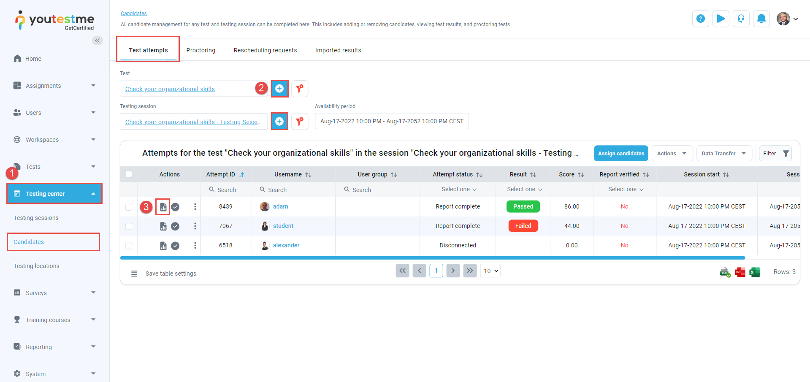Open report icon for attempt 7067
The image size is (810, 382).
point(163,226)
